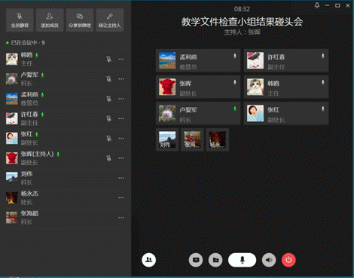Click 许红春 副主任 participant card
This screenshot has width=354, height=278.
pos(286,60)
